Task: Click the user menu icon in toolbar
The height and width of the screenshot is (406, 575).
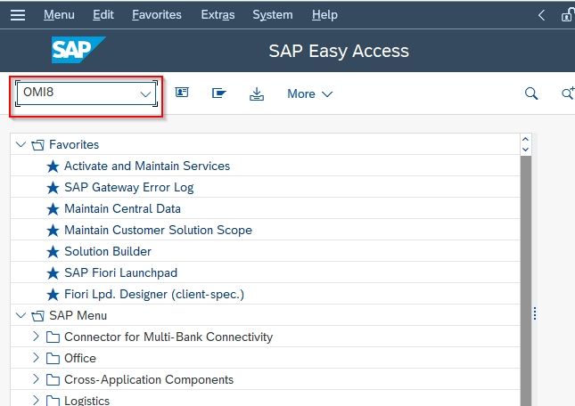Action: pos(182,93)
